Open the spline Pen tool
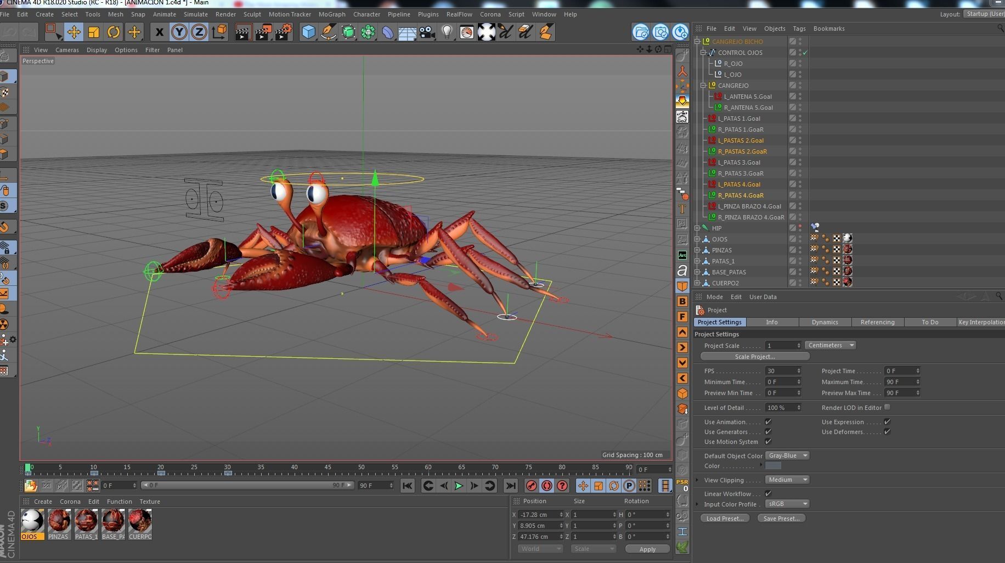 pyautogui.click(x=328, y=32)
